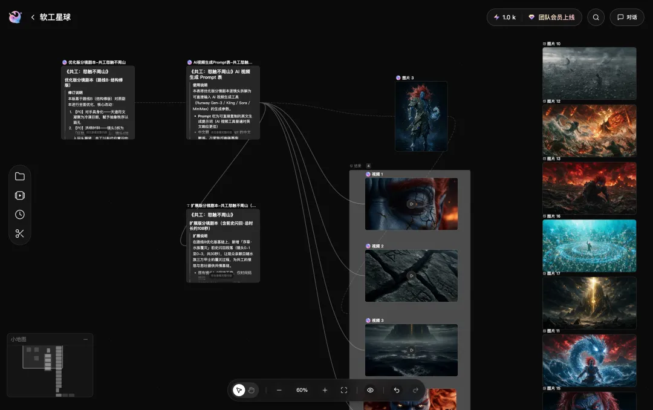Open the history clock icon
This screenshot has height=410, width=653.
tap(19, 215)
